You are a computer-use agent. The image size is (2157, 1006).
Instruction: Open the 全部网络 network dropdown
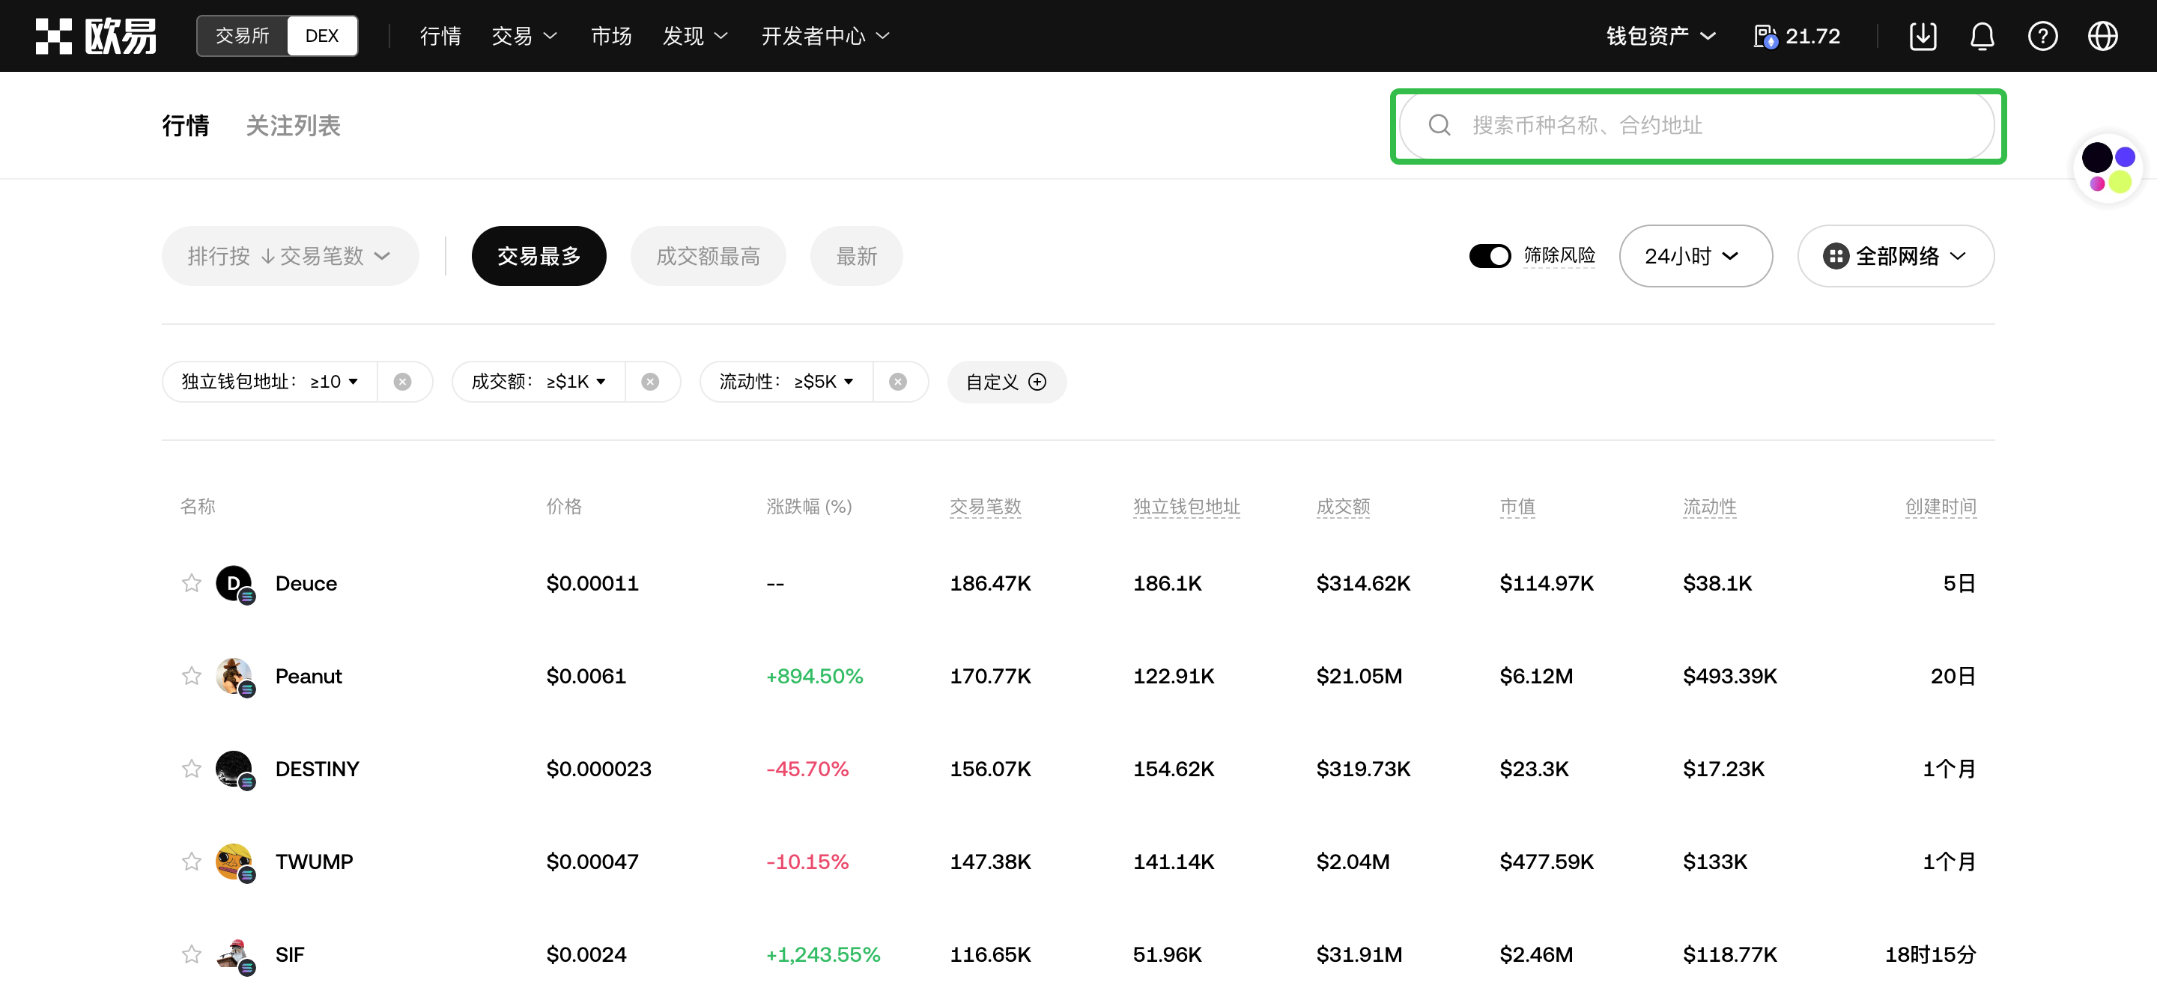point(1895,256)
